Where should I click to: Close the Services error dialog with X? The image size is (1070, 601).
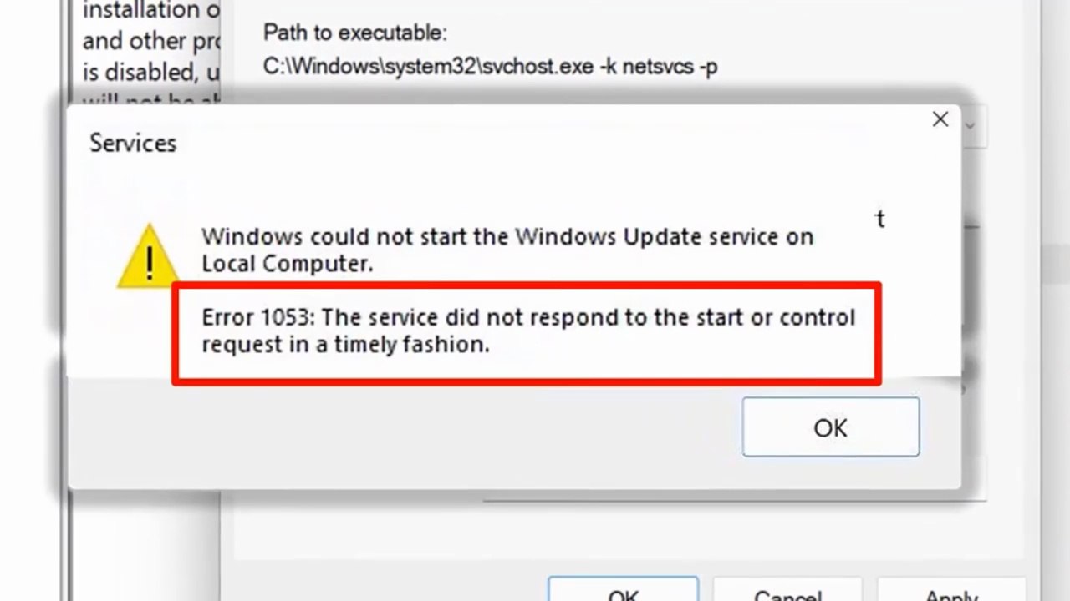[940, 119]
